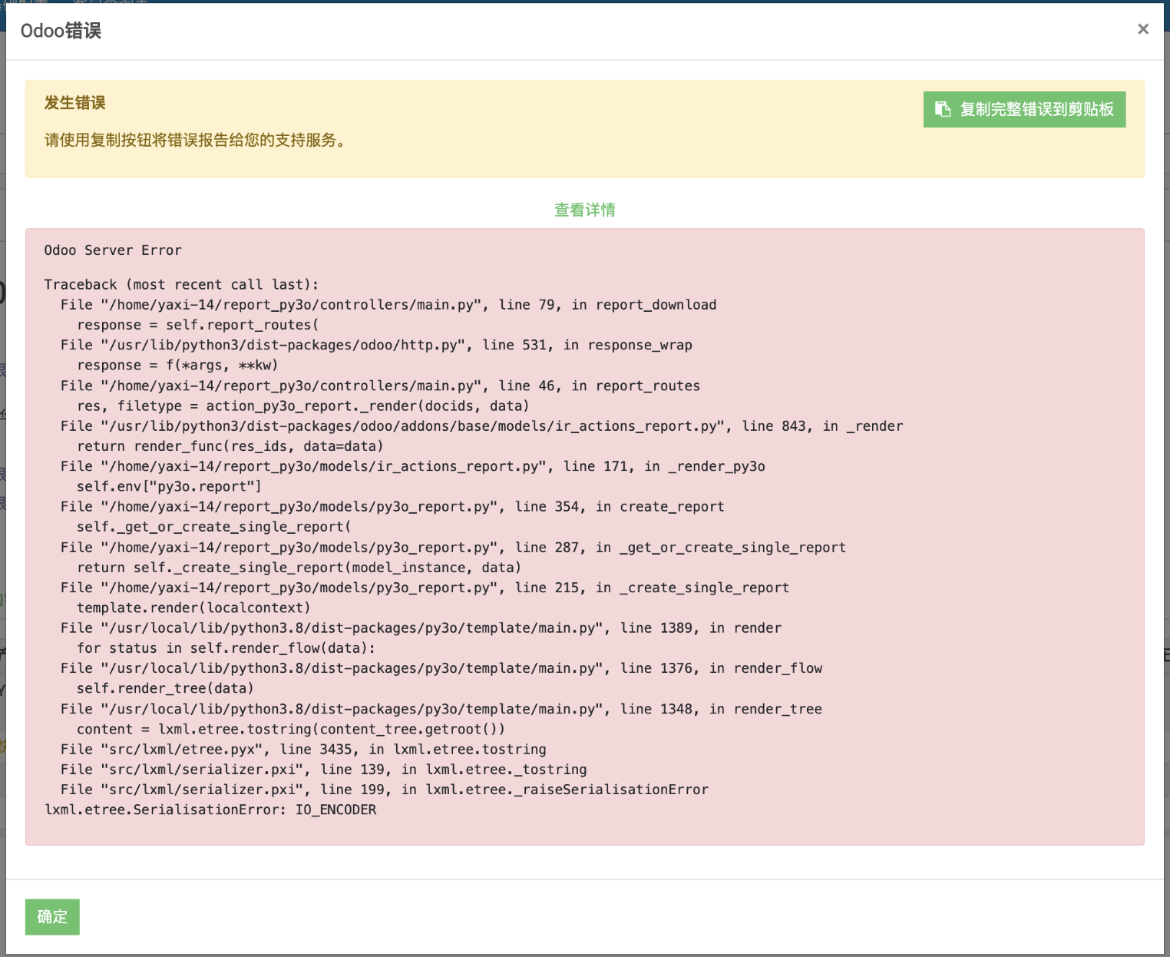The width and height of the screenshot is (1170, 957).
Task: Click the 发生错误 heading
Action: tap(75, 103)
